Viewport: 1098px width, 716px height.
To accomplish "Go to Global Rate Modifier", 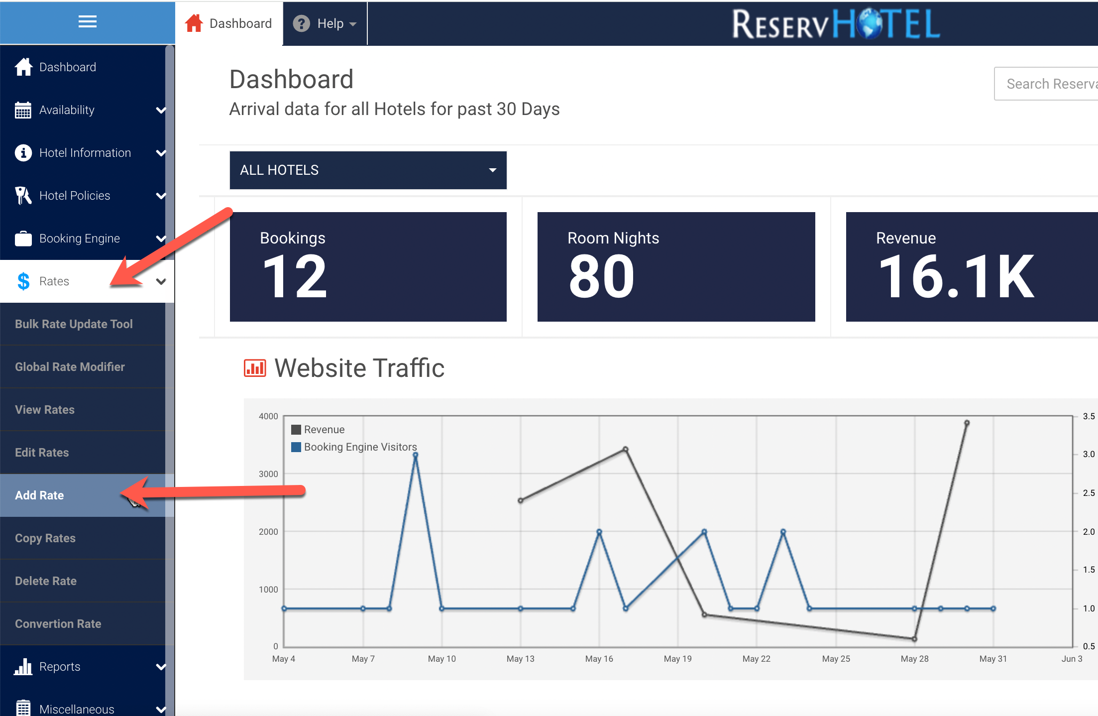I will click(70, 367).
